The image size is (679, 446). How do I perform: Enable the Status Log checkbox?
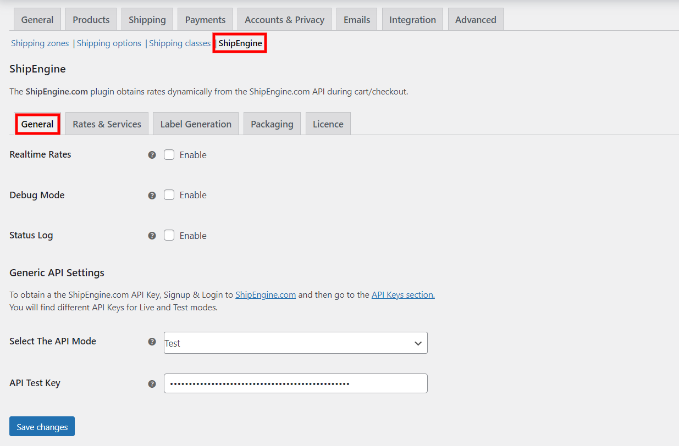[x=169, y=235]
